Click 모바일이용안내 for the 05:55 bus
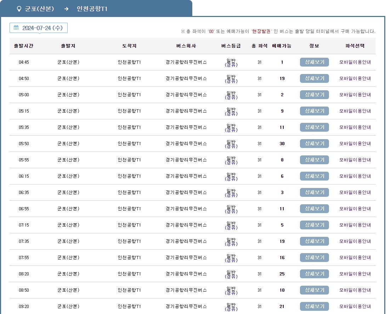 click(355, 160)
